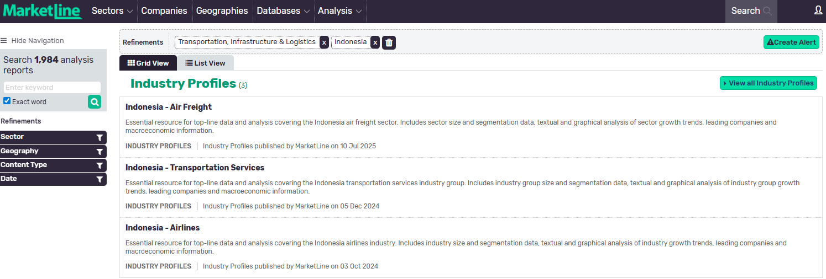The width and height of the screenshot is (826, 279).
Task: Click the green keyword search magnifier button
Action: pyautogui.click(x=95, y=101)
